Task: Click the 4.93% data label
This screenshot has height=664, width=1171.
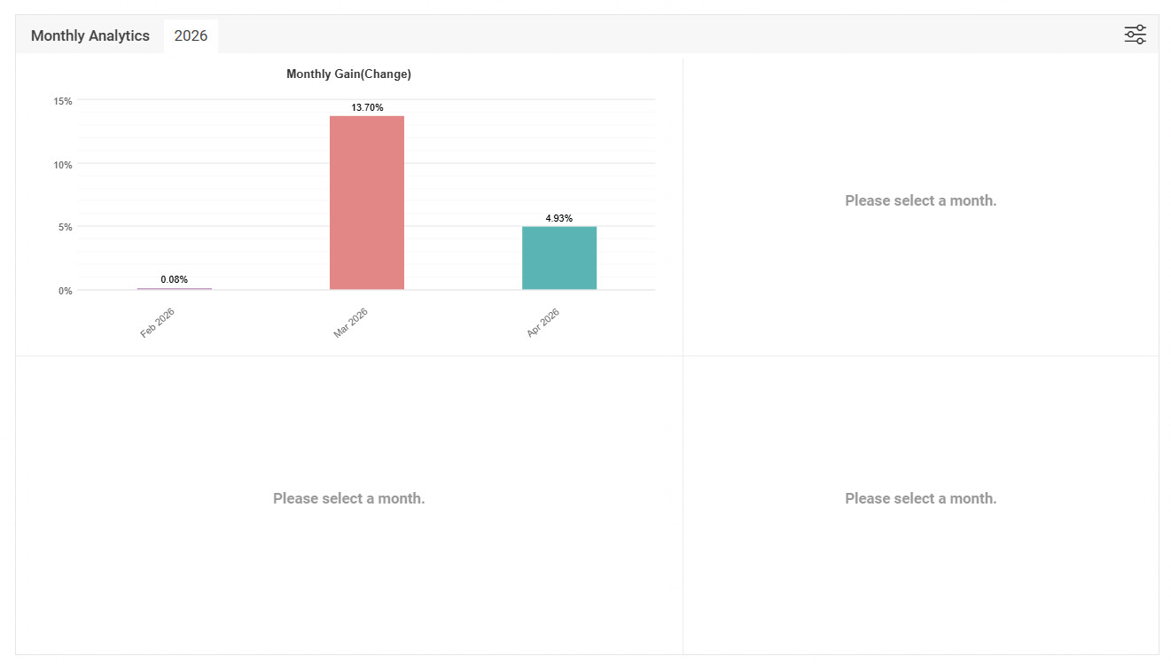Action: [559, 218]
